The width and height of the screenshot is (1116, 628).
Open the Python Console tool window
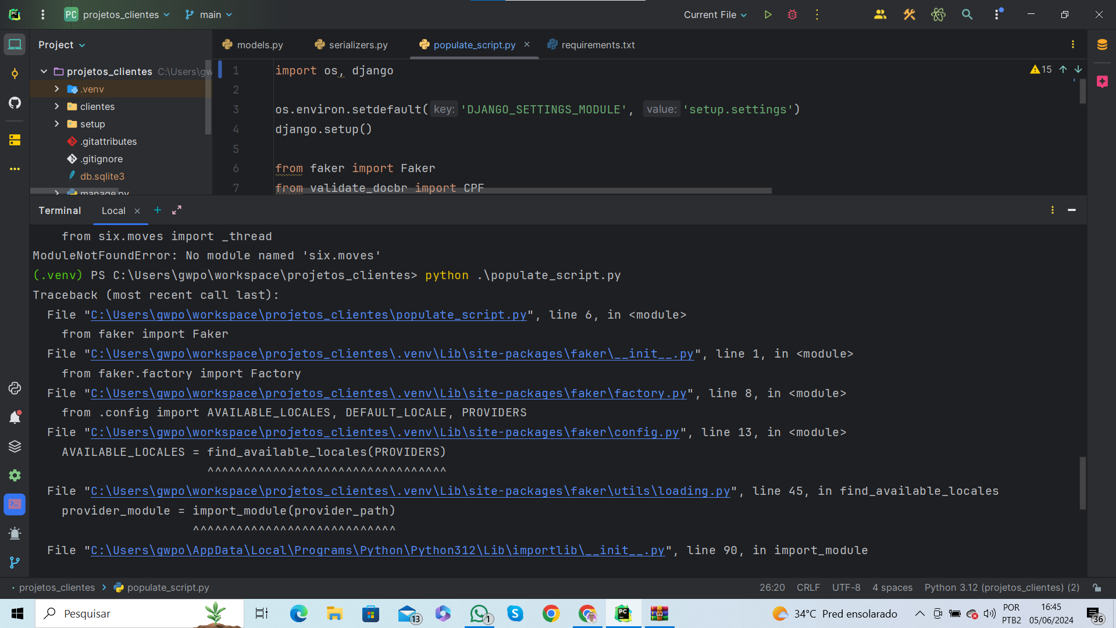[x=15, y=388]
